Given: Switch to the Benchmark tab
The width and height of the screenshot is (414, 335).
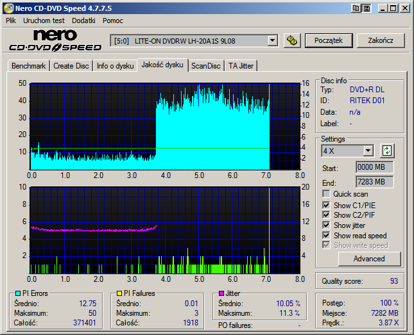Looking at the screenshot, I should (x=28, y=66).
